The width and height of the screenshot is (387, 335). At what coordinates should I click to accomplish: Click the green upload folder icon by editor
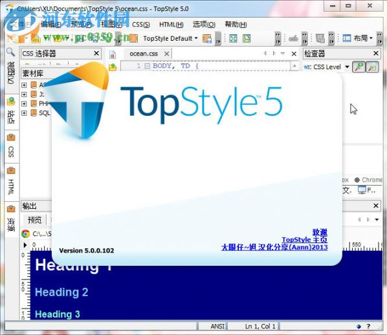pyautogui.click(x=113, y=67)
